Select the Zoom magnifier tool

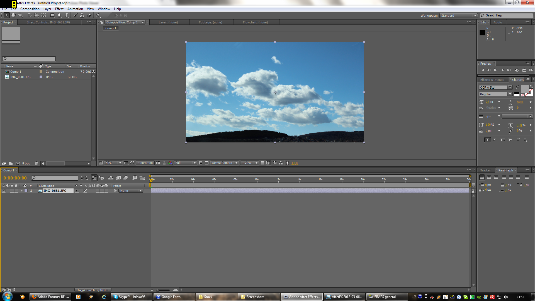pyautogui.click(x=20, y=15)
